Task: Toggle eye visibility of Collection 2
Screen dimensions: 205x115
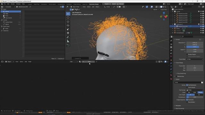Action: (x=201, y=24)
